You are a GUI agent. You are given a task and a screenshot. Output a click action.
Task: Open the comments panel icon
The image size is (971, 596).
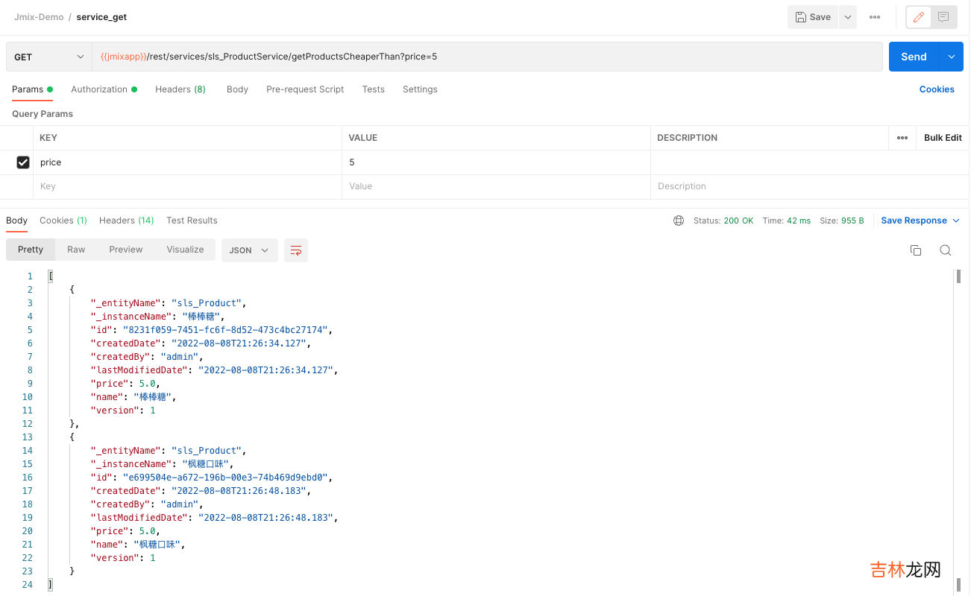(943, 17)
